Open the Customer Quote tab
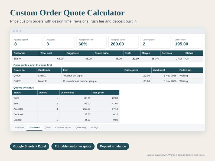This screenshot has height=161, width=215. [x=63, y=128]
